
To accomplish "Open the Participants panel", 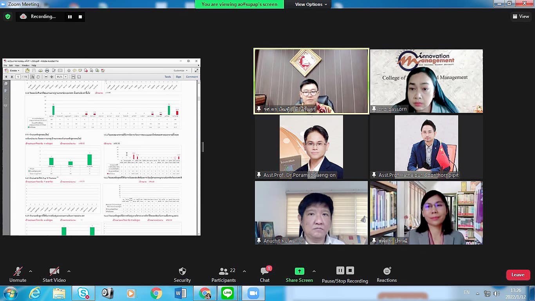I will point(224,271).
